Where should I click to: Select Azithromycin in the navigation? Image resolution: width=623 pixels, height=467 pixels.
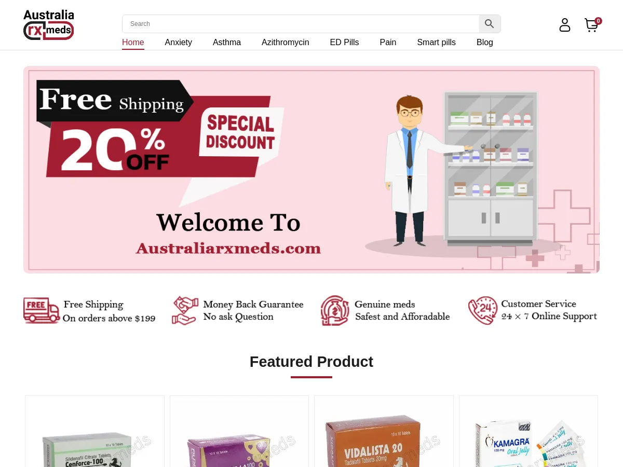pos(286,43)
